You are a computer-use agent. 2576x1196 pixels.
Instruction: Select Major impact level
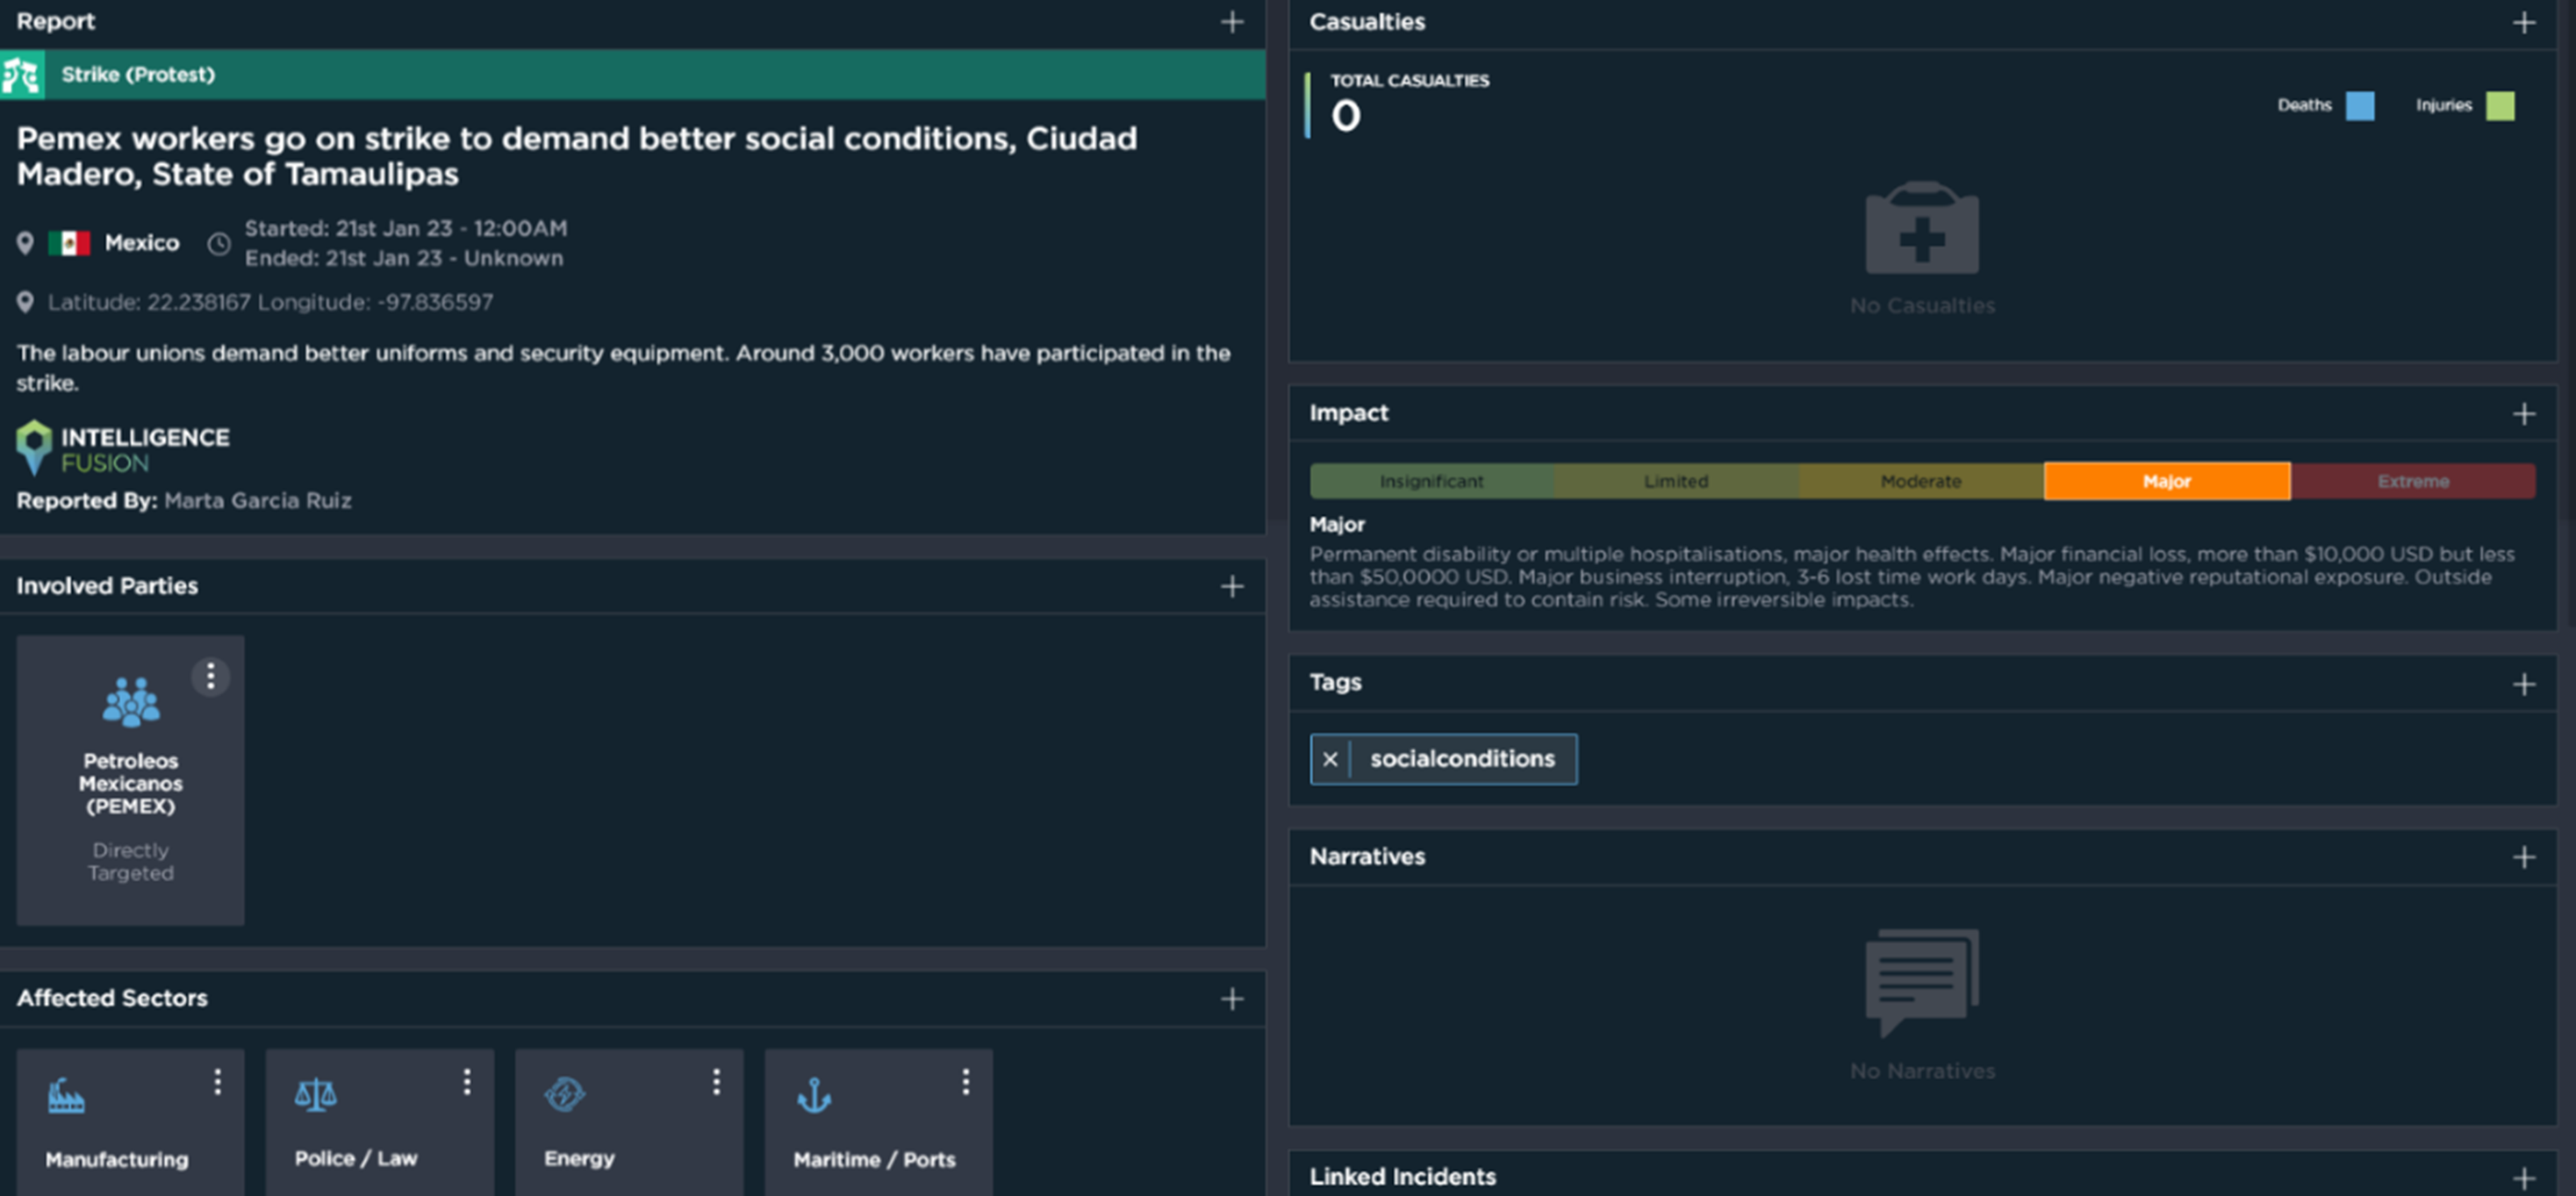2167,481
